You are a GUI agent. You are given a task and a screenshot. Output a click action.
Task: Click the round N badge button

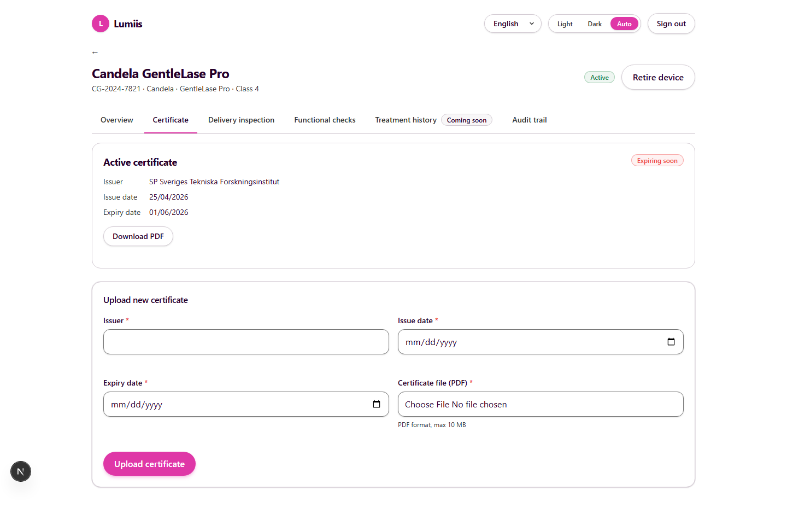pyautogui.click(x=21, y=471)
